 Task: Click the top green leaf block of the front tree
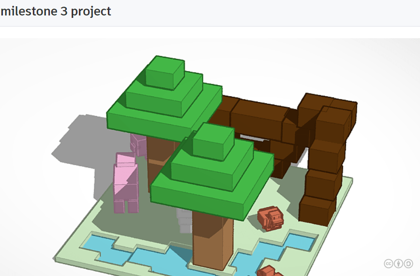213,141
